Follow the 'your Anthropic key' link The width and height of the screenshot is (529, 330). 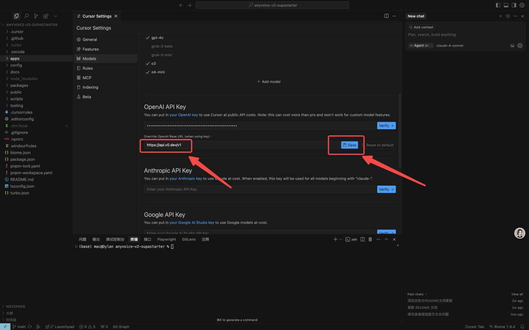186,179
